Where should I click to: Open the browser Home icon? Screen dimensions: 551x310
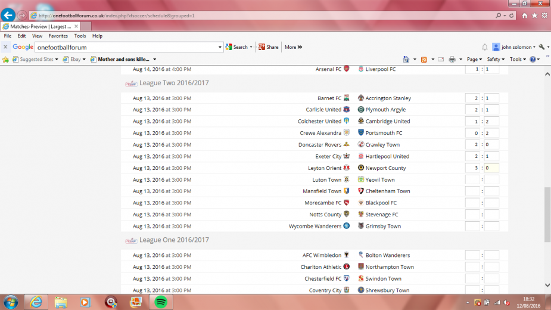coord(525,15)
